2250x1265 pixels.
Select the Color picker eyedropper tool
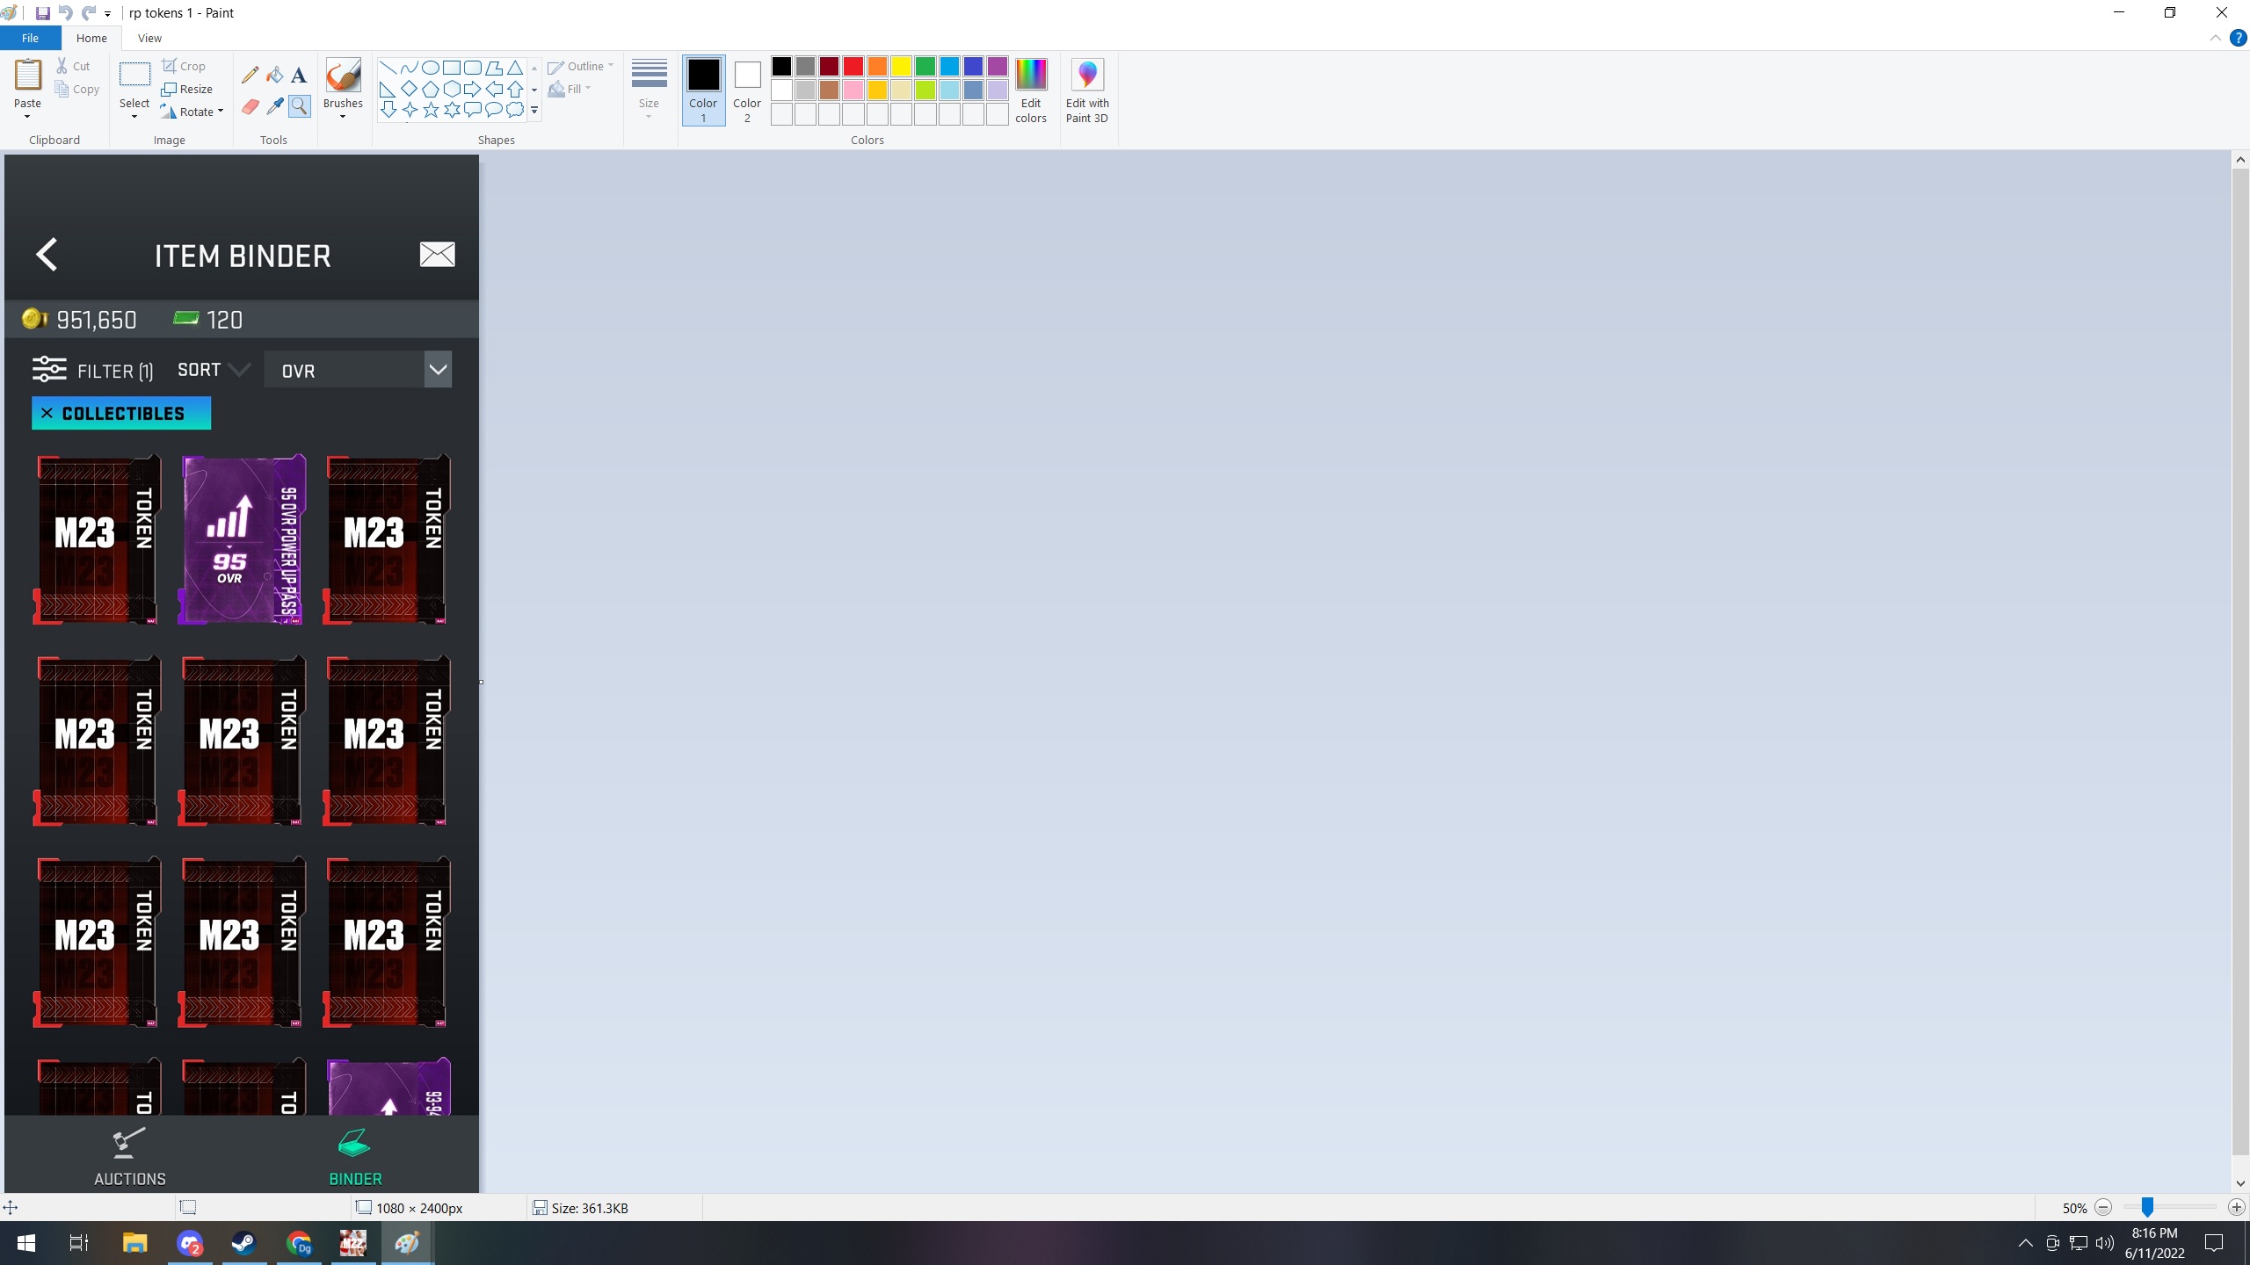(x=275, y=107)
